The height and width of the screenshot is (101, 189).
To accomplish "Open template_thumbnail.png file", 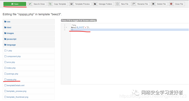I will click(29, 97).
